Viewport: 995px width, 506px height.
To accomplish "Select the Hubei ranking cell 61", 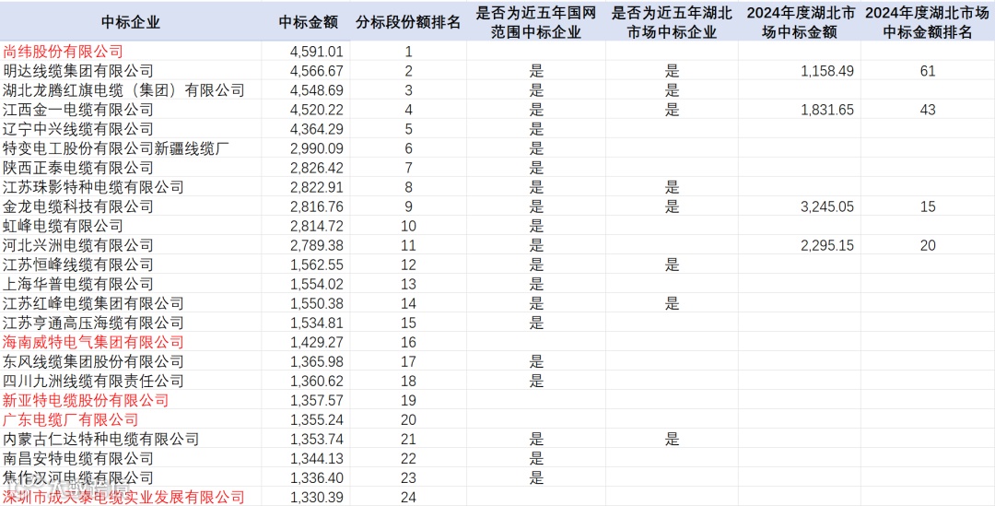I will (928, 71).
